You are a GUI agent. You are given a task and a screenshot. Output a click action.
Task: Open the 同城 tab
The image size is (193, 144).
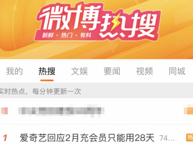pyautogui.click(x=177, y=71)
